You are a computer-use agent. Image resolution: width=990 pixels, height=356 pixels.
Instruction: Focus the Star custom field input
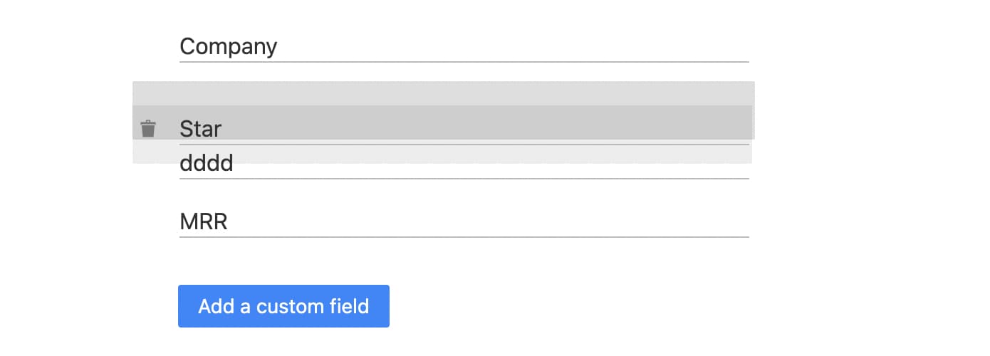464,129
